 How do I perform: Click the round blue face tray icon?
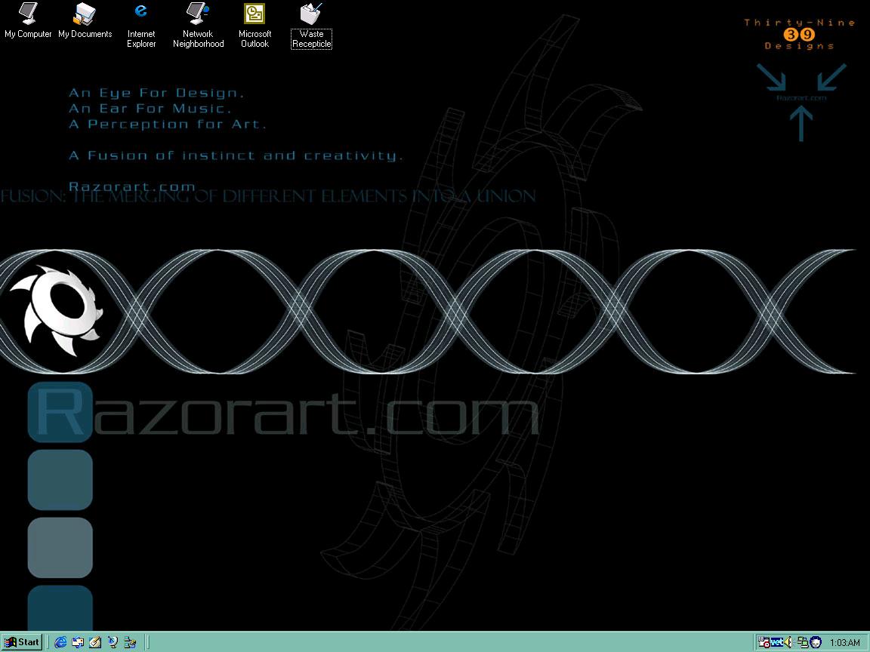816,642
